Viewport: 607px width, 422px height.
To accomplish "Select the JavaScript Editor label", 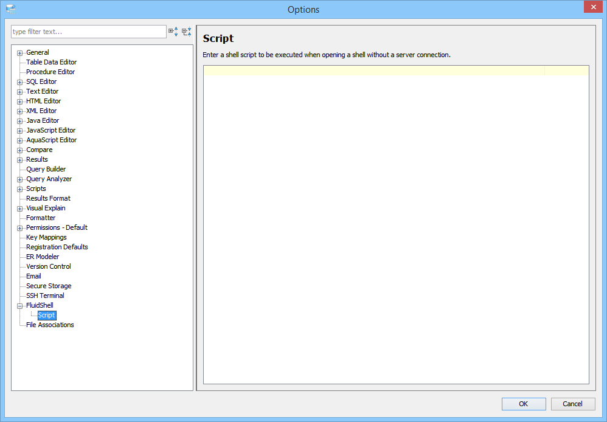I will point(50,130).
